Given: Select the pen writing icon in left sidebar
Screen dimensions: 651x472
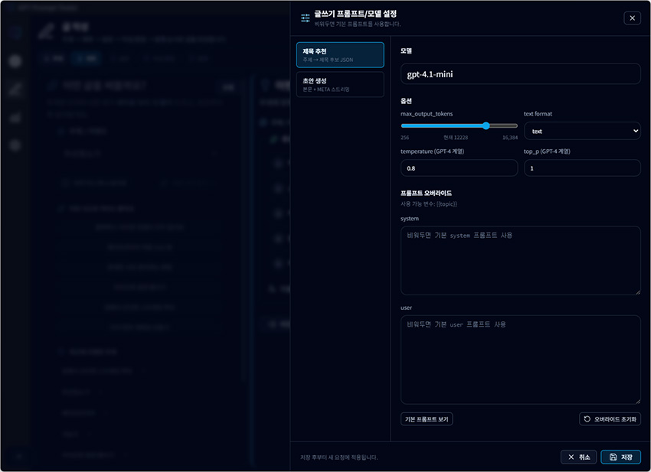Looking at the screenshot, I should 15,89.
